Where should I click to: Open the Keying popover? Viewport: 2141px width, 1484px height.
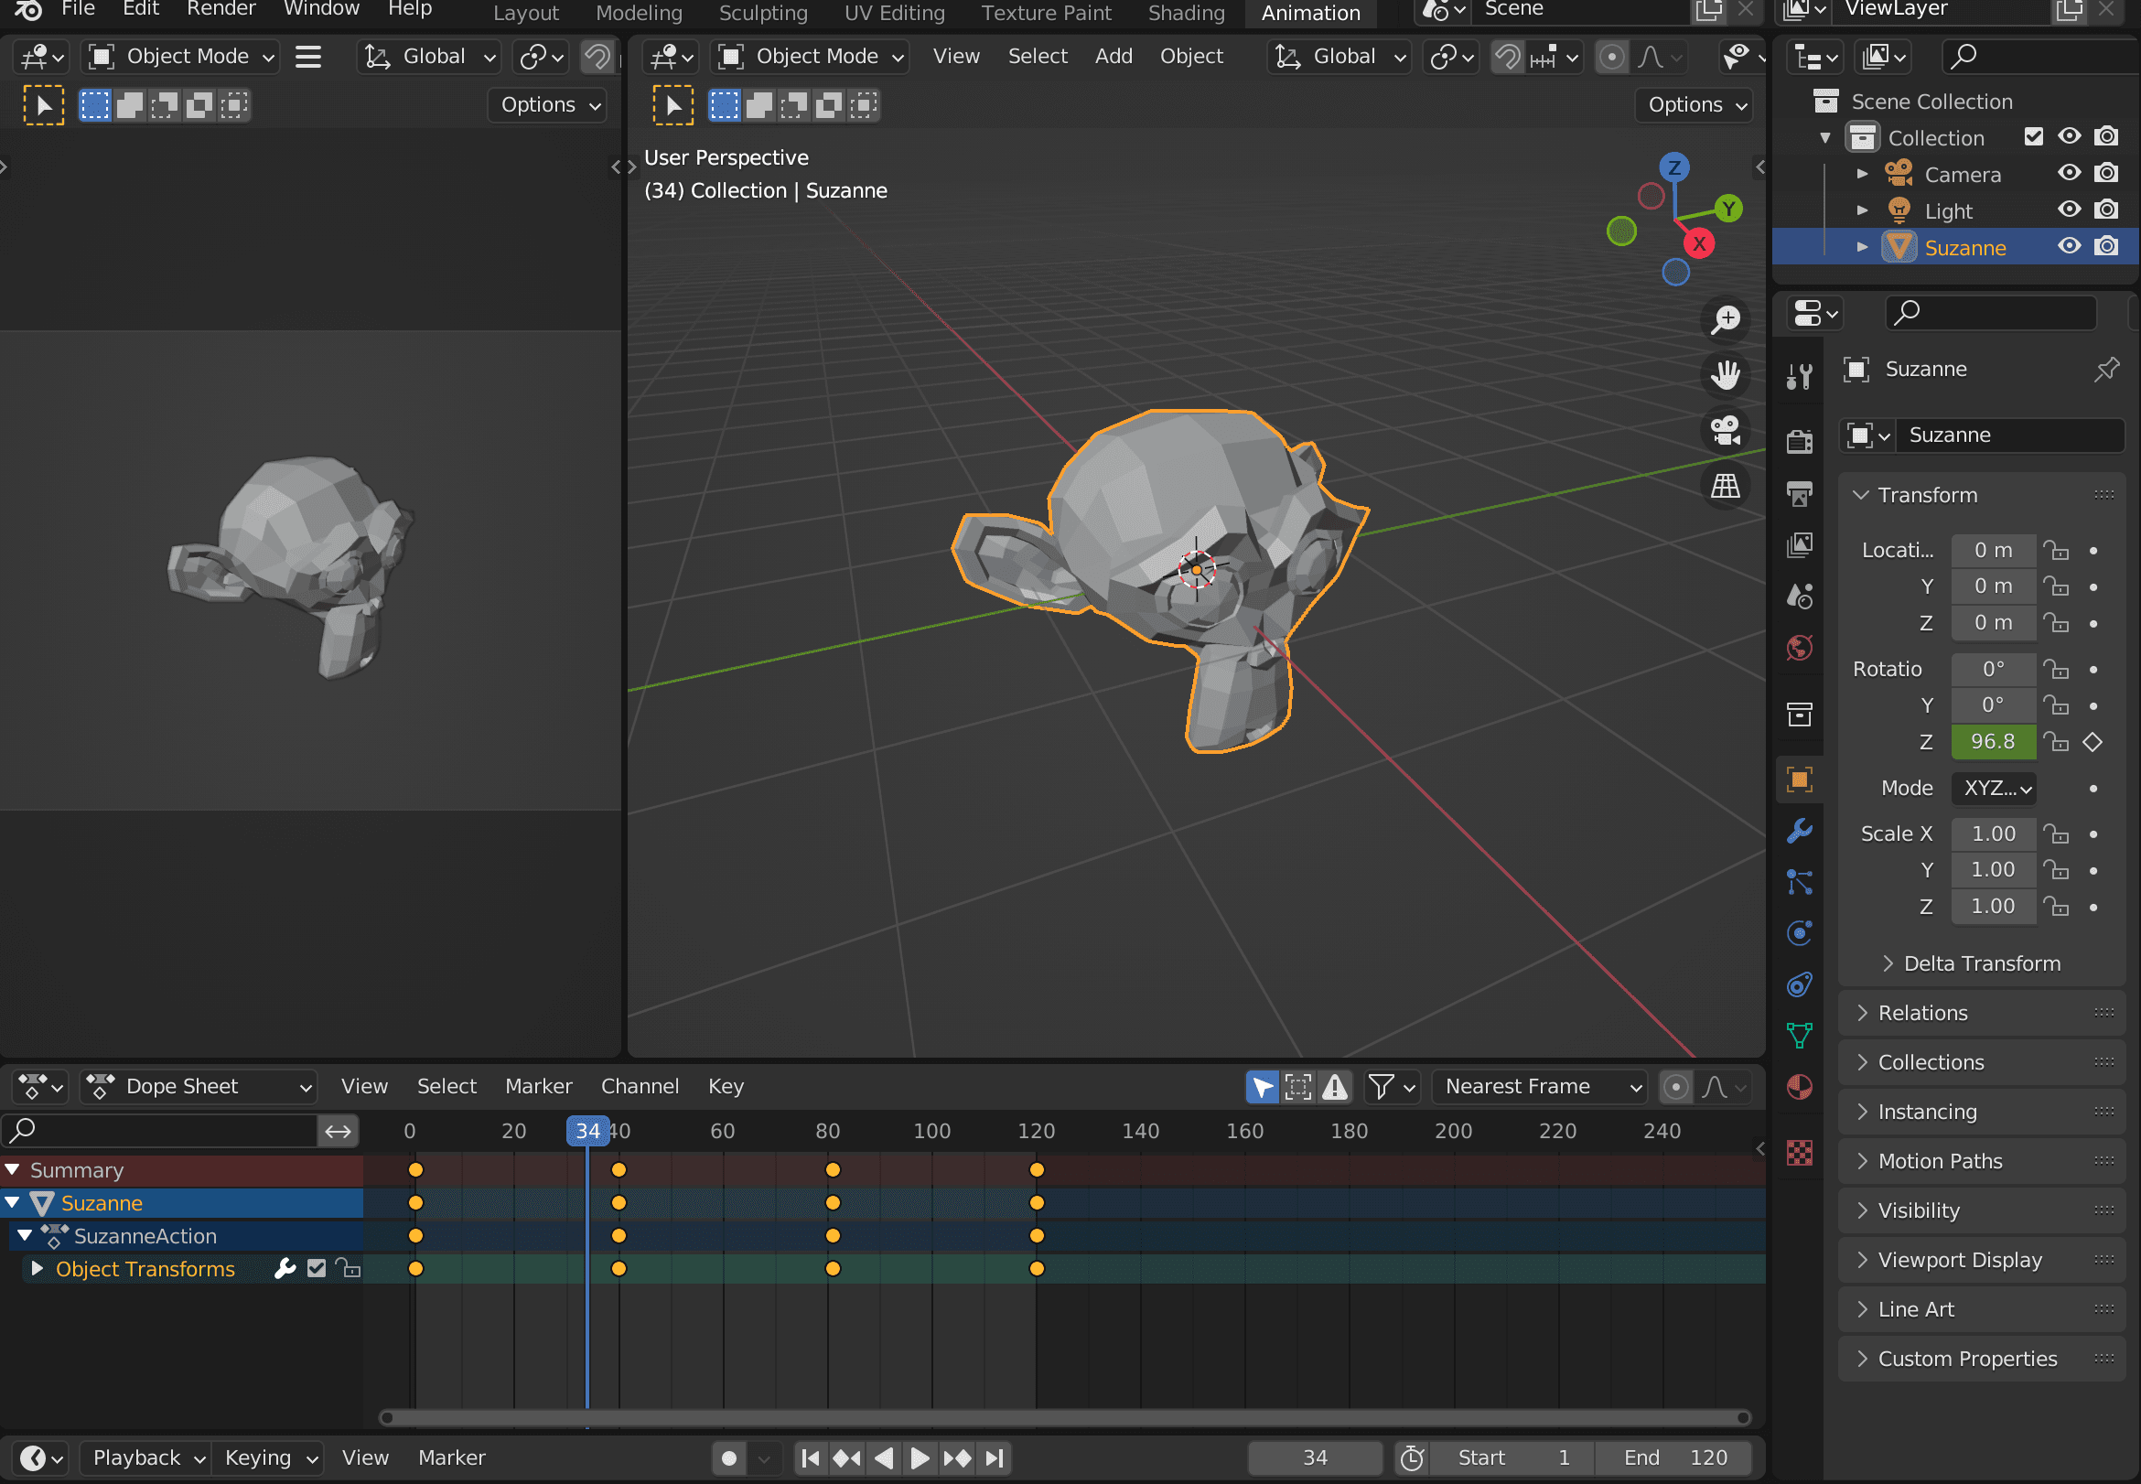tap(269, 1458)
